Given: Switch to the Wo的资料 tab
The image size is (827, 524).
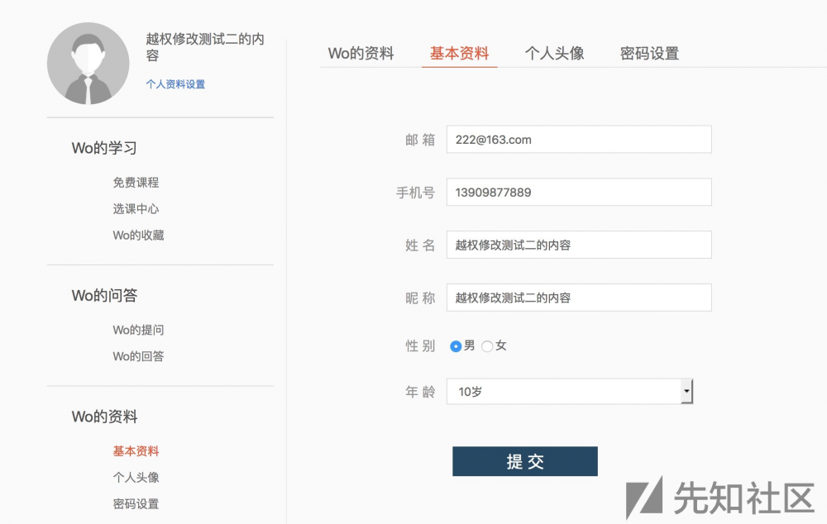Looking at the screenshot, I should click(361, 52).
